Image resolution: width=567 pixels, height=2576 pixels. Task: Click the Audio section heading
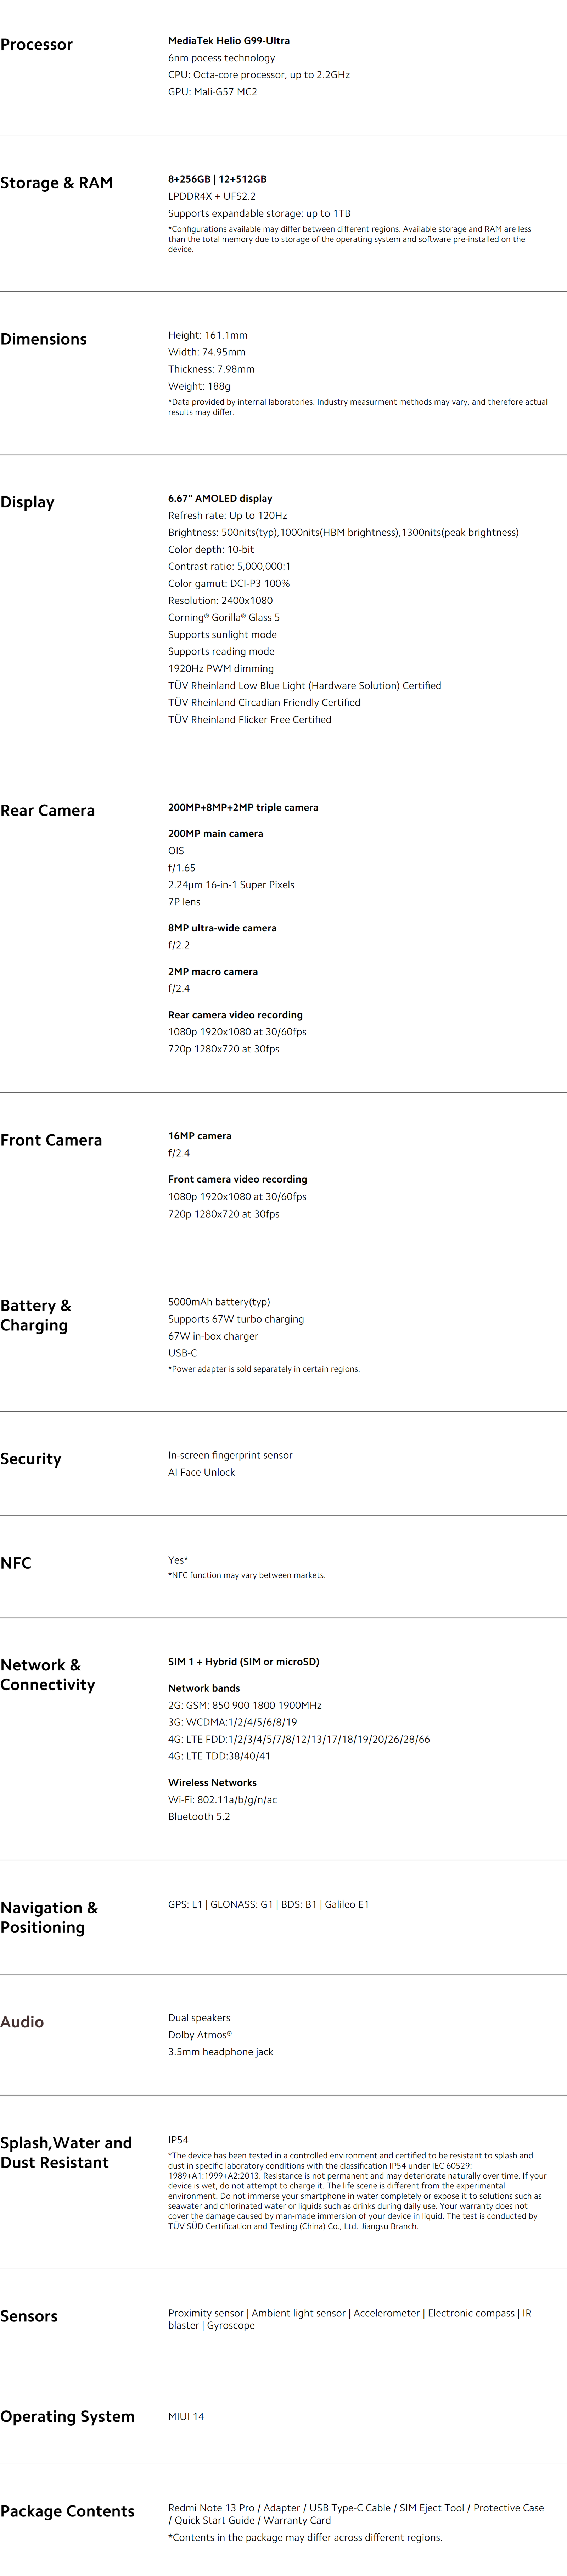(22, 2022)
